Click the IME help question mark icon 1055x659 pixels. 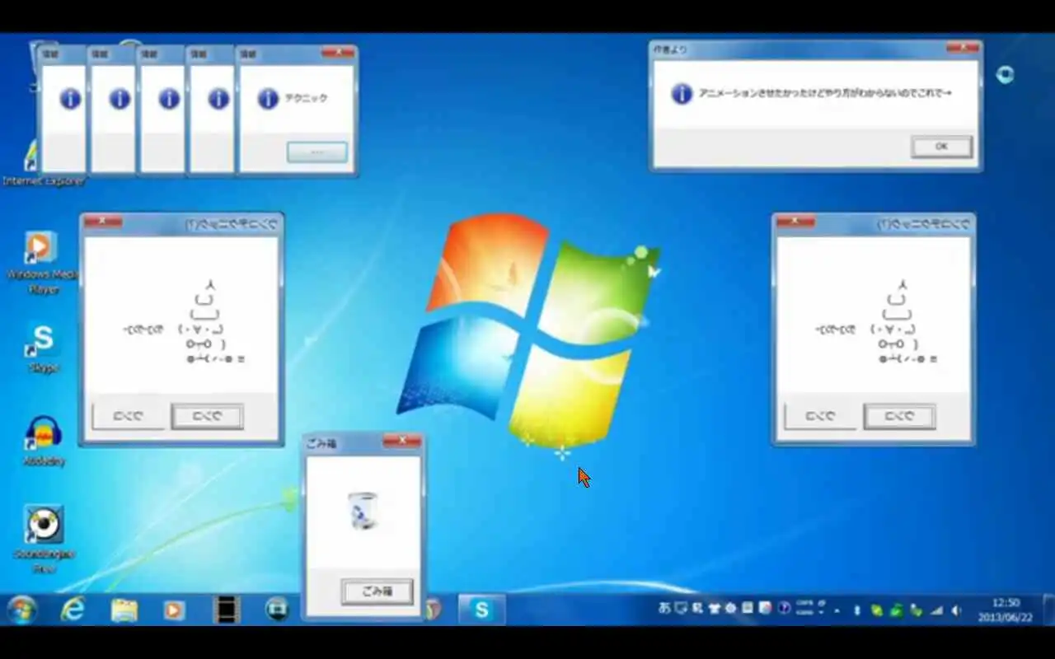click(x=785, y=609)
